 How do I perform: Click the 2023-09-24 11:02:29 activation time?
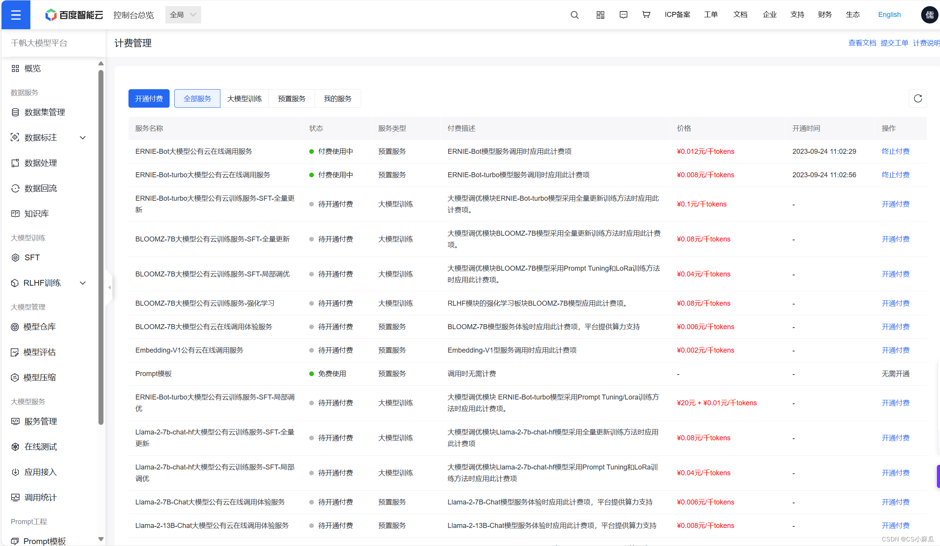tap(824, 151)
